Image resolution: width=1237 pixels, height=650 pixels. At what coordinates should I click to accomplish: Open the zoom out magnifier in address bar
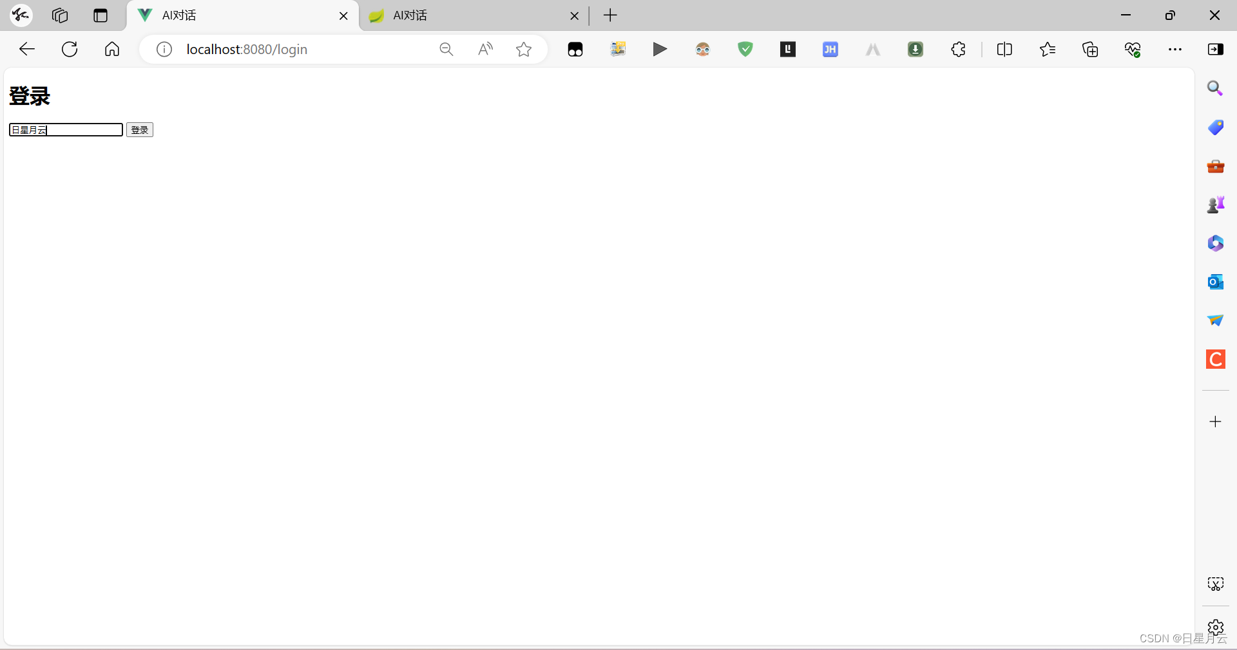(446, 49)
